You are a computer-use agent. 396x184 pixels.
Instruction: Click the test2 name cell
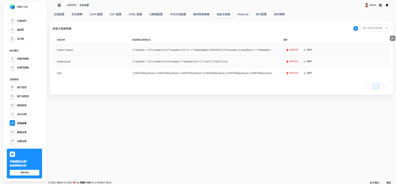click(59, 73)
